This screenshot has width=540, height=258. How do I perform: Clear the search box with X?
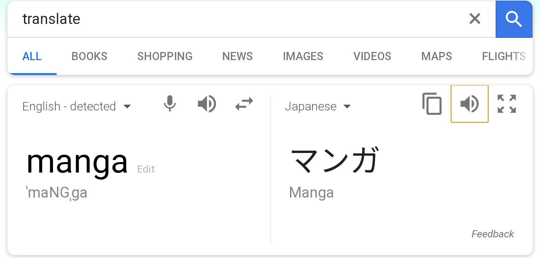[475, 19]
